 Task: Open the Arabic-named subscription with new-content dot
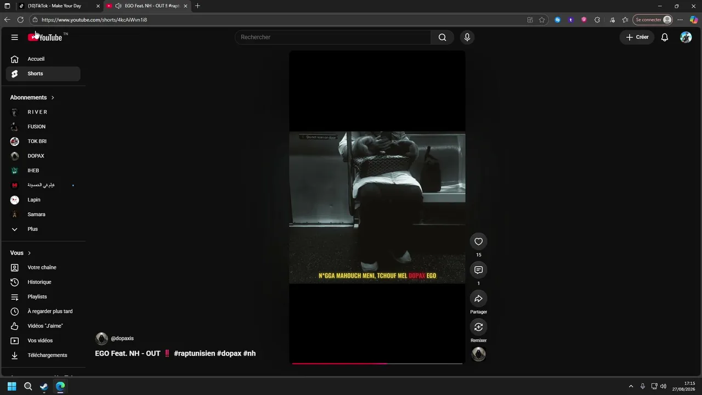click(x=43, y=185)
